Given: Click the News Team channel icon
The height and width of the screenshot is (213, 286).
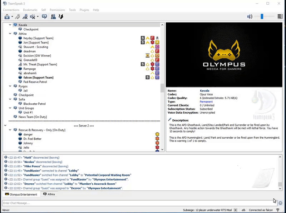Looking at the screenshot, I should 15,117.
